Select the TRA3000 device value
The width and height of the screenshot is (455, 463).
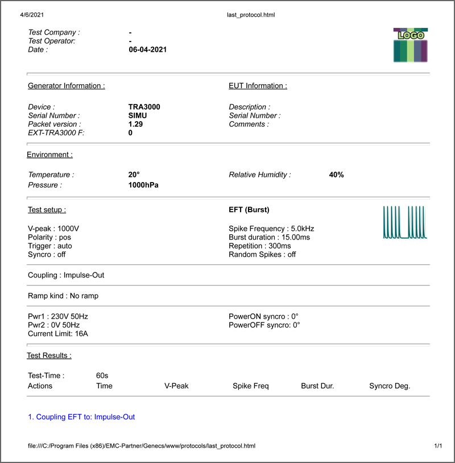[144, 106]
